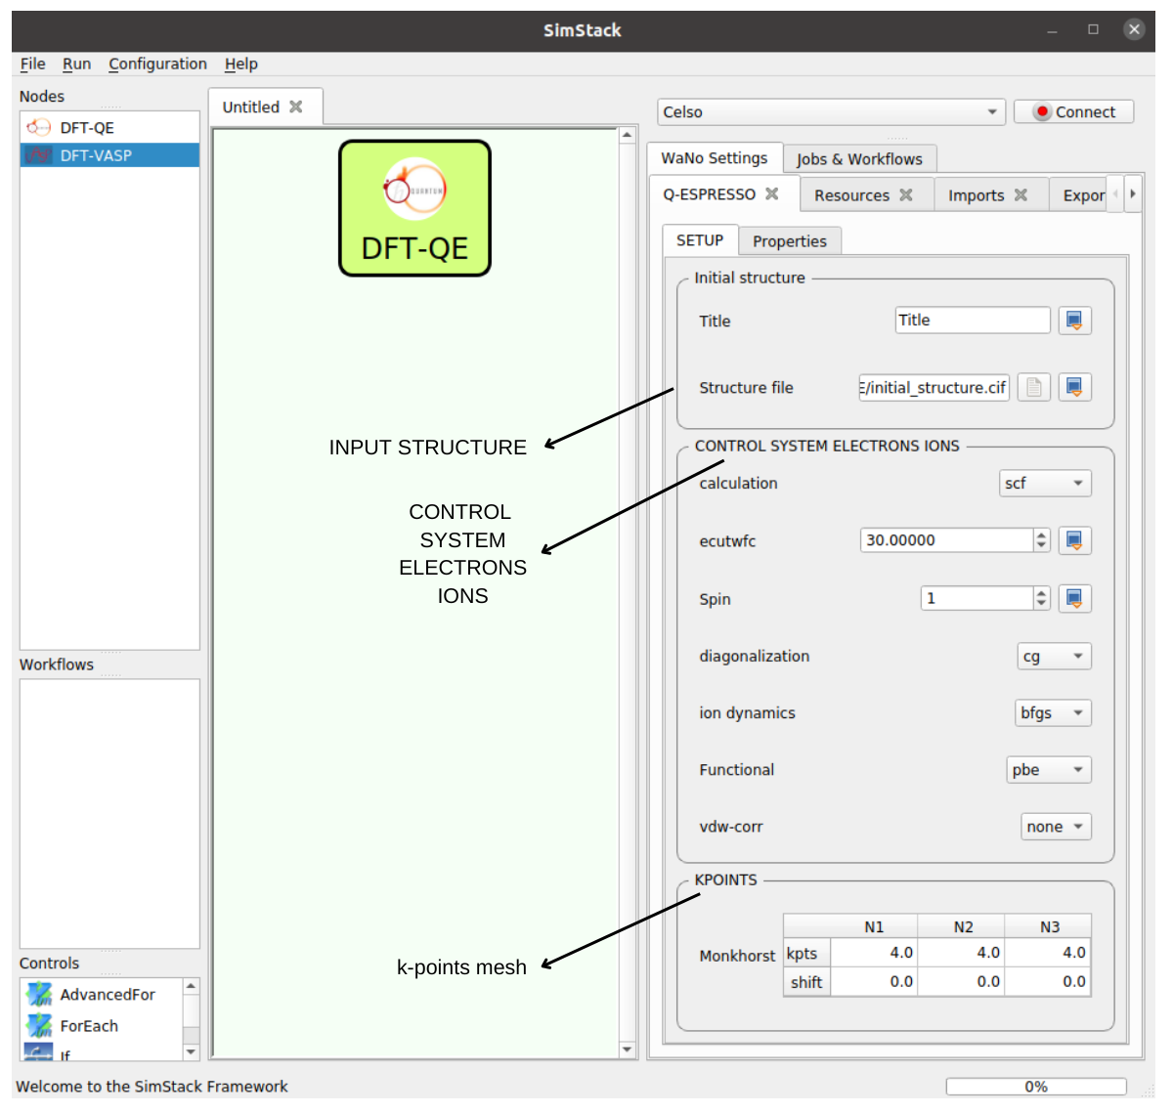Click the red Connect button
The width and height of the screenshot is (1173, 1114).
[x=1073, y=111]
